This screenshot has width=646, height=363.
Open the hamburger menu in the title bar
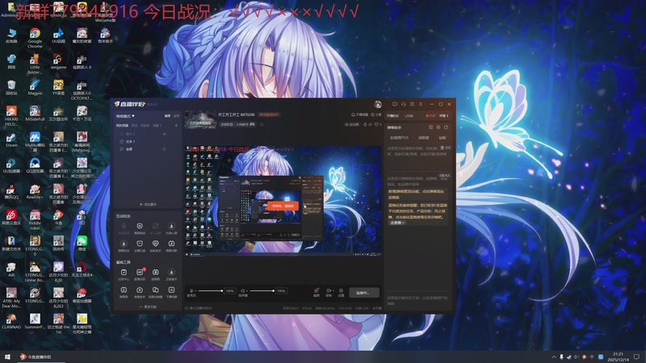[x=421, y=104]
